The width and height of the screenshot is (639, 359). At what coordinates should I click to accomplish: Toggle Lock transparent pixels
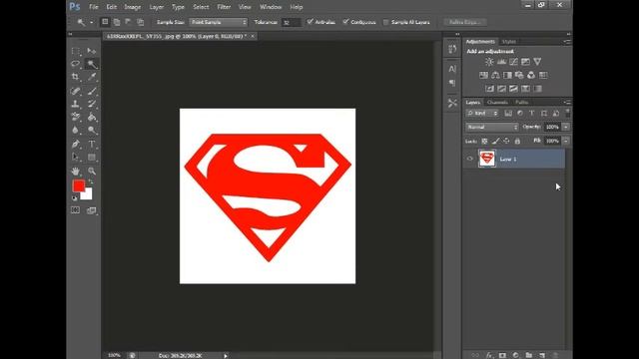coord(484,141)
